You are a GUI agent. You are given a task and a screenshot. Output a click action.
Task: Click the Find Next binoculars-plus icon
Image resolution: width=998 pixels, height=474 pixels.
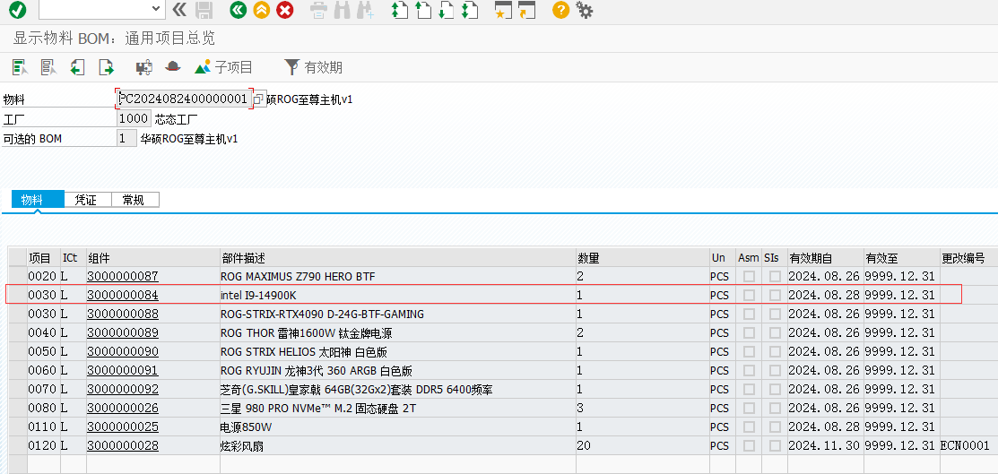click(366, 10)
